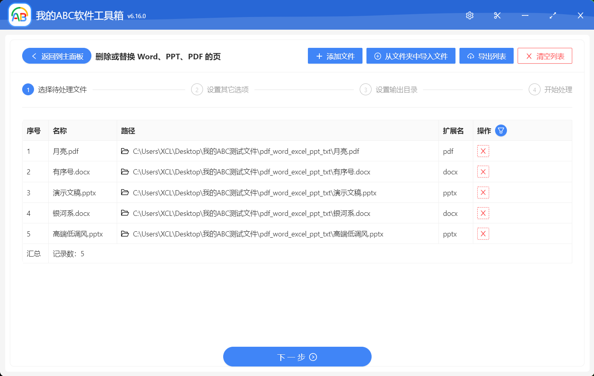Screen dimensions: 594x376
Task: Remove 有序号.docx using its red X icon
Action: 483,172
